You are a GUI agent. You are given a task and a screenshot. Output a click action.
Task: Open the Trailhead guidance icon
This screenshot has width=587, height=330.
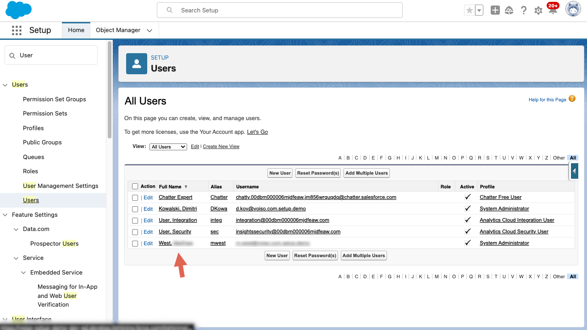pos(509,10)
